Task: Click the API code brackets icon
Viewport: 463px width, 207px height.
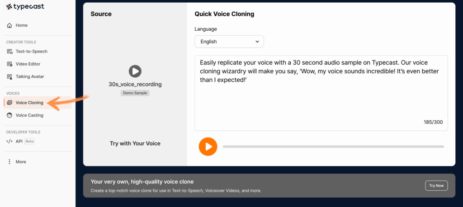Action: coord(9,141)
